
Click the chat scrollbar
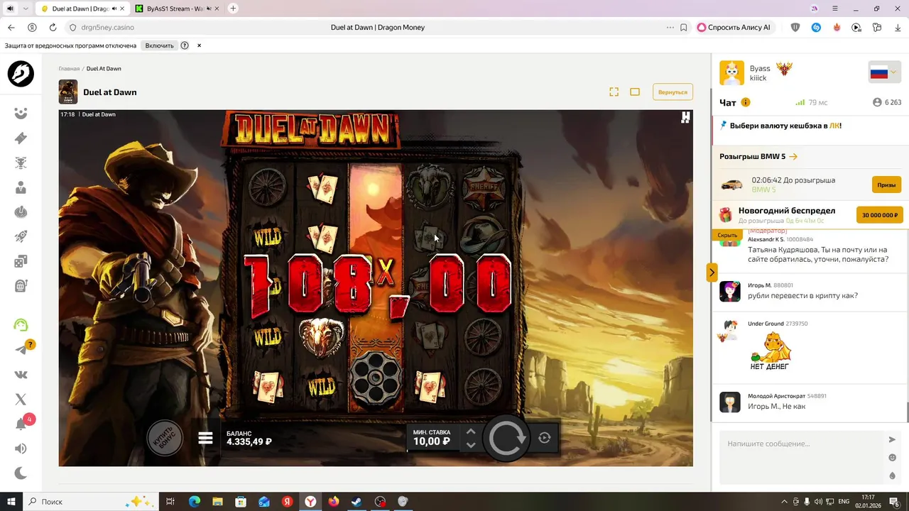click(907, 412)
